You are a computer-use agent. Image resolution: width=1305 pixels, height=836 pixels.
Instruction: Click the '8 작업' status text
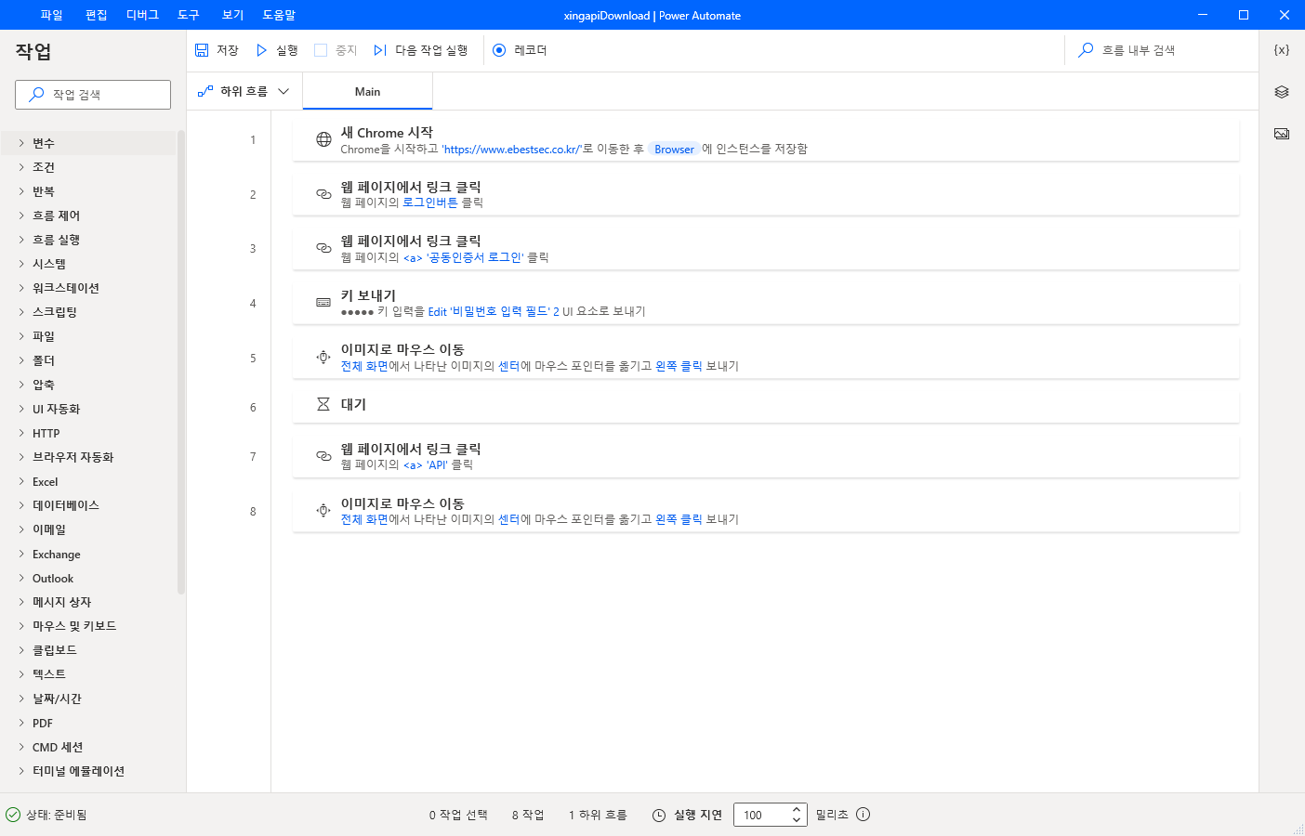click(x=528, y=815)
